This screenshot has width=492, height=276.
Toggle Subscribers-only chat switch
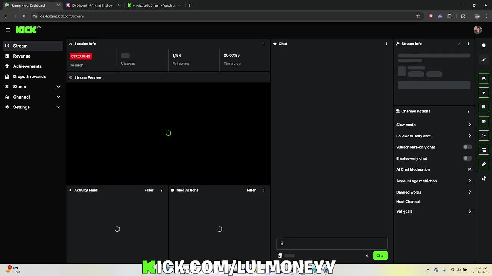[x=467, y=147]
